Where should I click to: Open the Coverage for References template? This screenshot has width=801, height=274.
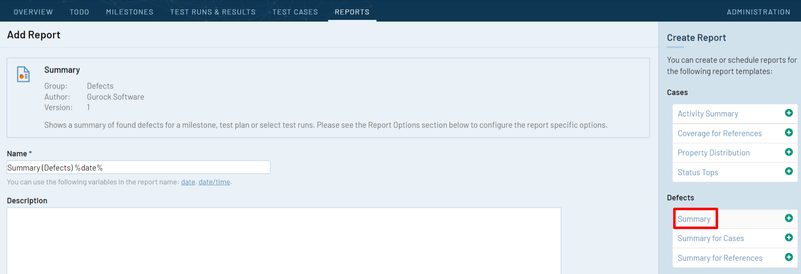(720, 133)
